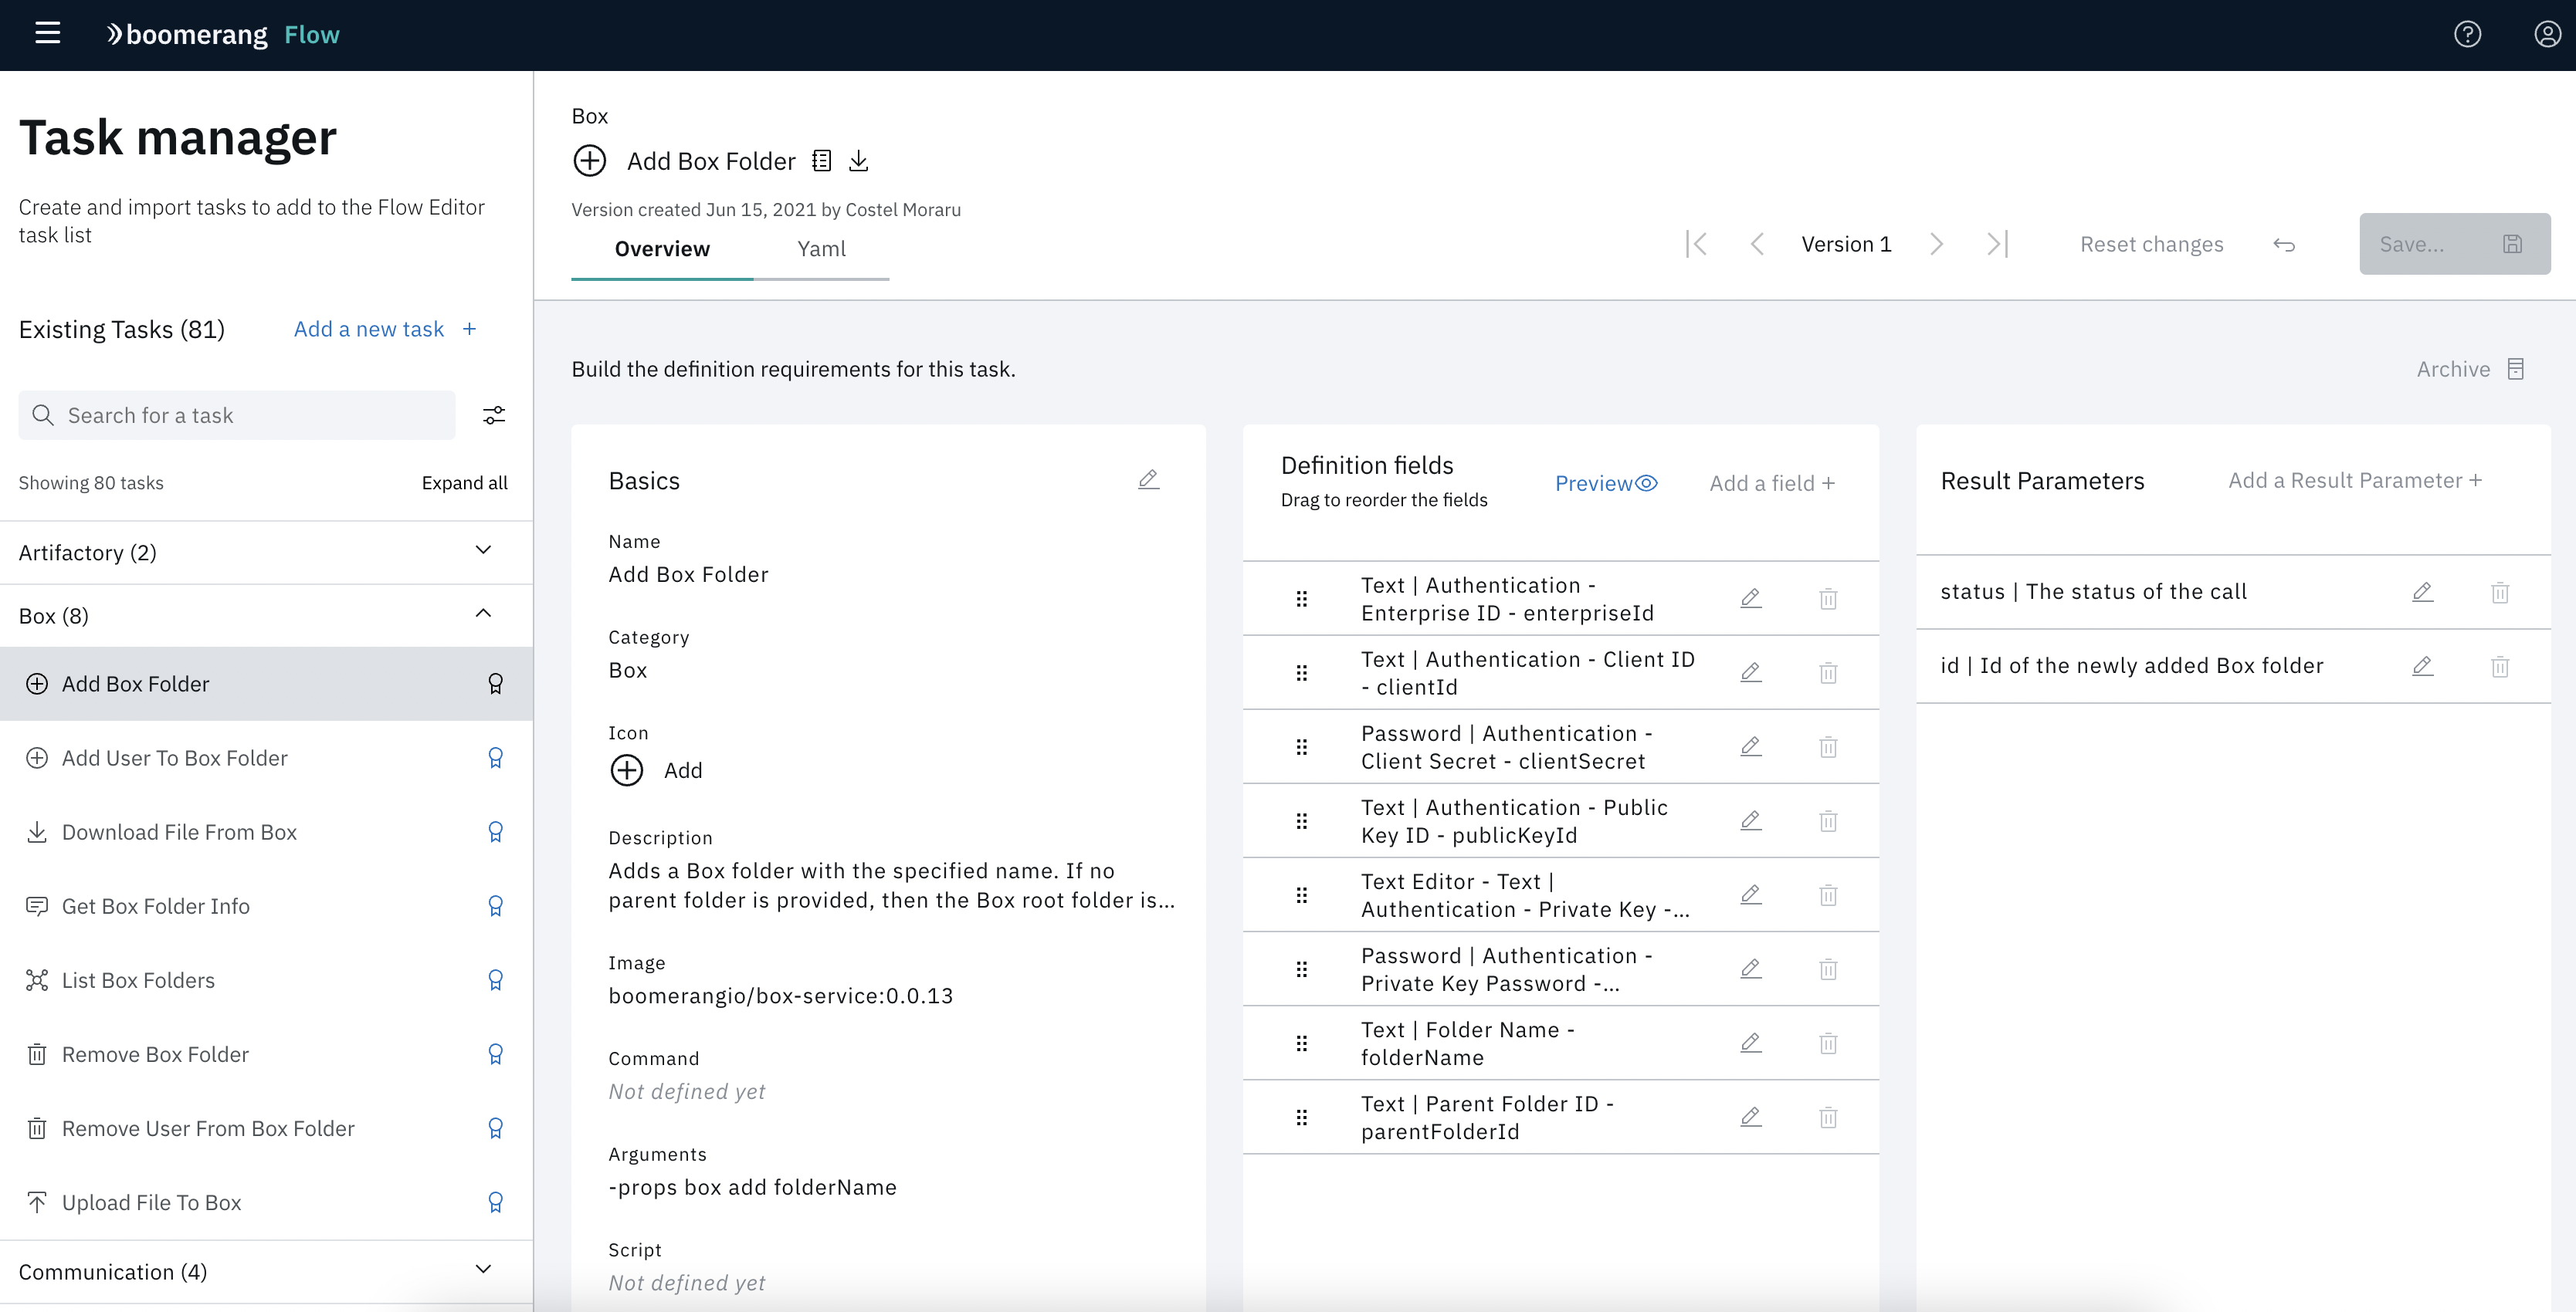Click the copy/export icon beside task title
This screenshot has height=1312, width=2576.
point(859,161)
